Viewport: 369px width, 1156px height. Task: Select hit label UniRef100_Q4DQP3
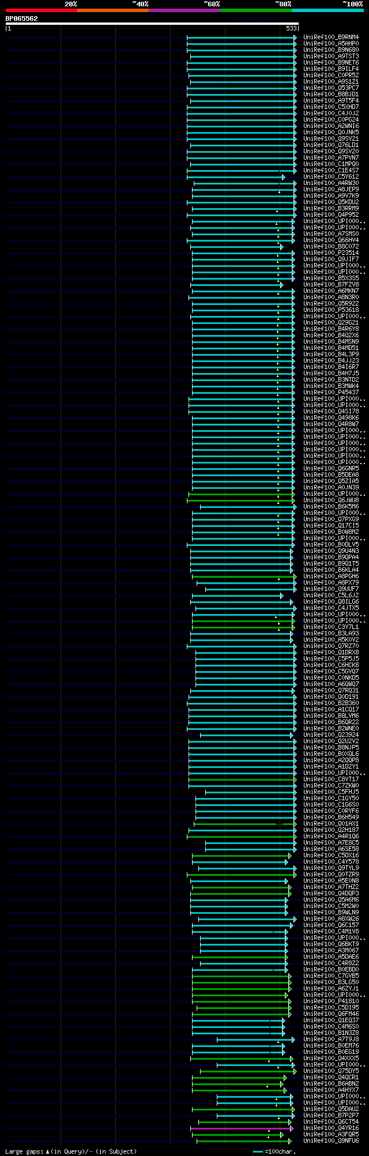coord(331,894)
